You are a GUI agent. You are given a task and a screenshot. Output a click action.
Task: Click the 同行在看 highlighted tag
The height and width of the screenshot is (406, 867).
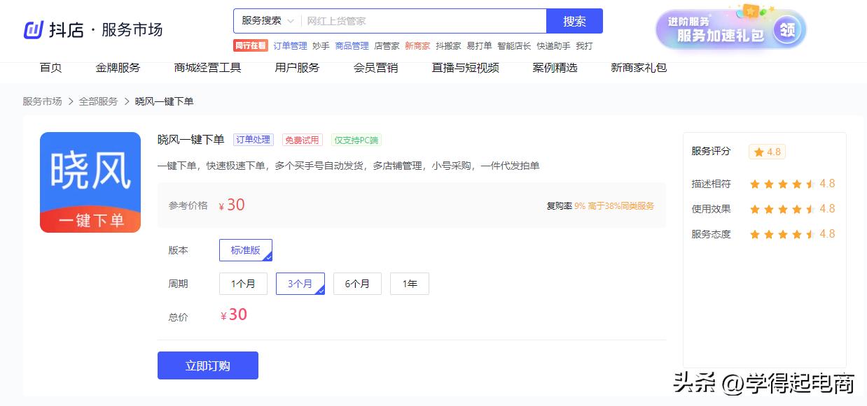(250, 45)
